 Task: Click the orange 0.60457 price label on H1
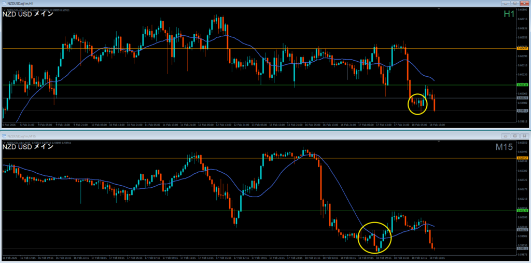pyautogui.click(x=523, y=48)
